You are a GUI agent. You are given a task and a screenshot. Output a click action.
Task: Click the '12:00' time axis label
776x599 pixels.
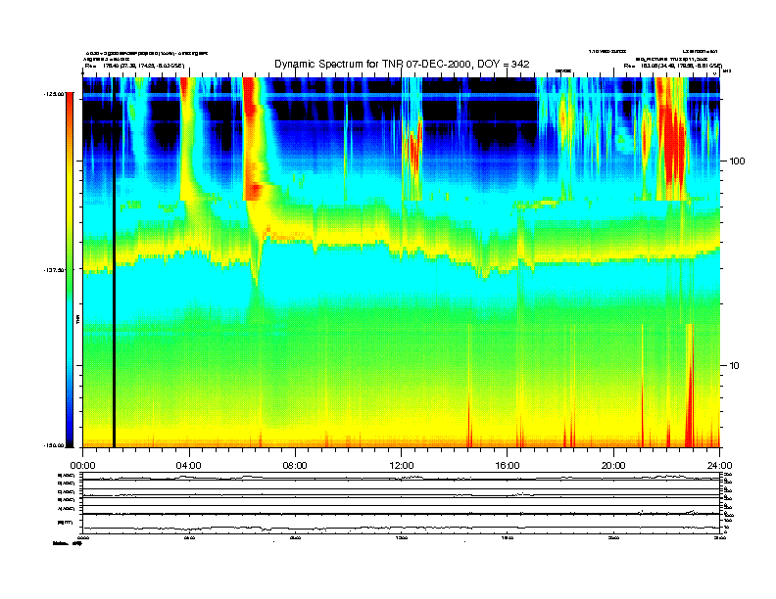click(402, 466)
